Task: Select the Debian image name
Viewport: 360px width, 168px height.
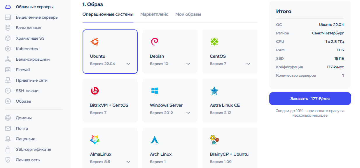Action: click(x=157, y=56)
